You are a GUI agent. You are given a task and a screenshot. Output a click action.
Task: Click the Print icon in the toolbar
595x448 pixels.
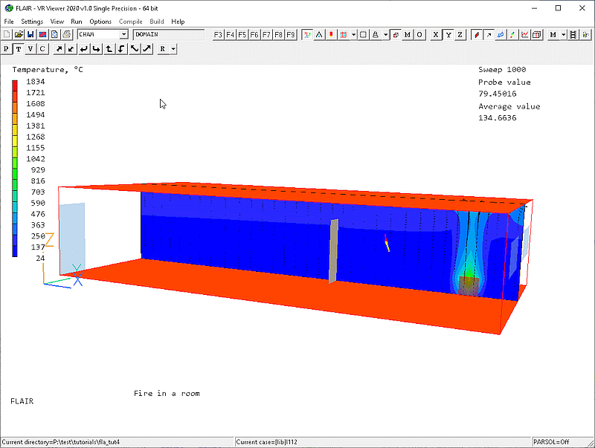click(66, 34)
